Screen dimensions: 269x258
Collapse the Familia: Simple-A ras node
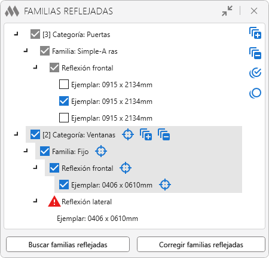[26, 51]
